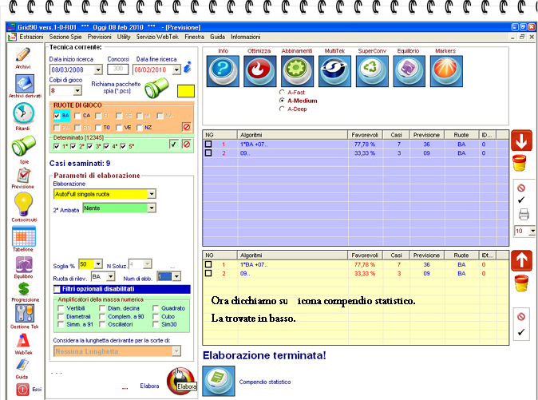
Task: Click the Ottimizza icon
Action: pos(261,72)
